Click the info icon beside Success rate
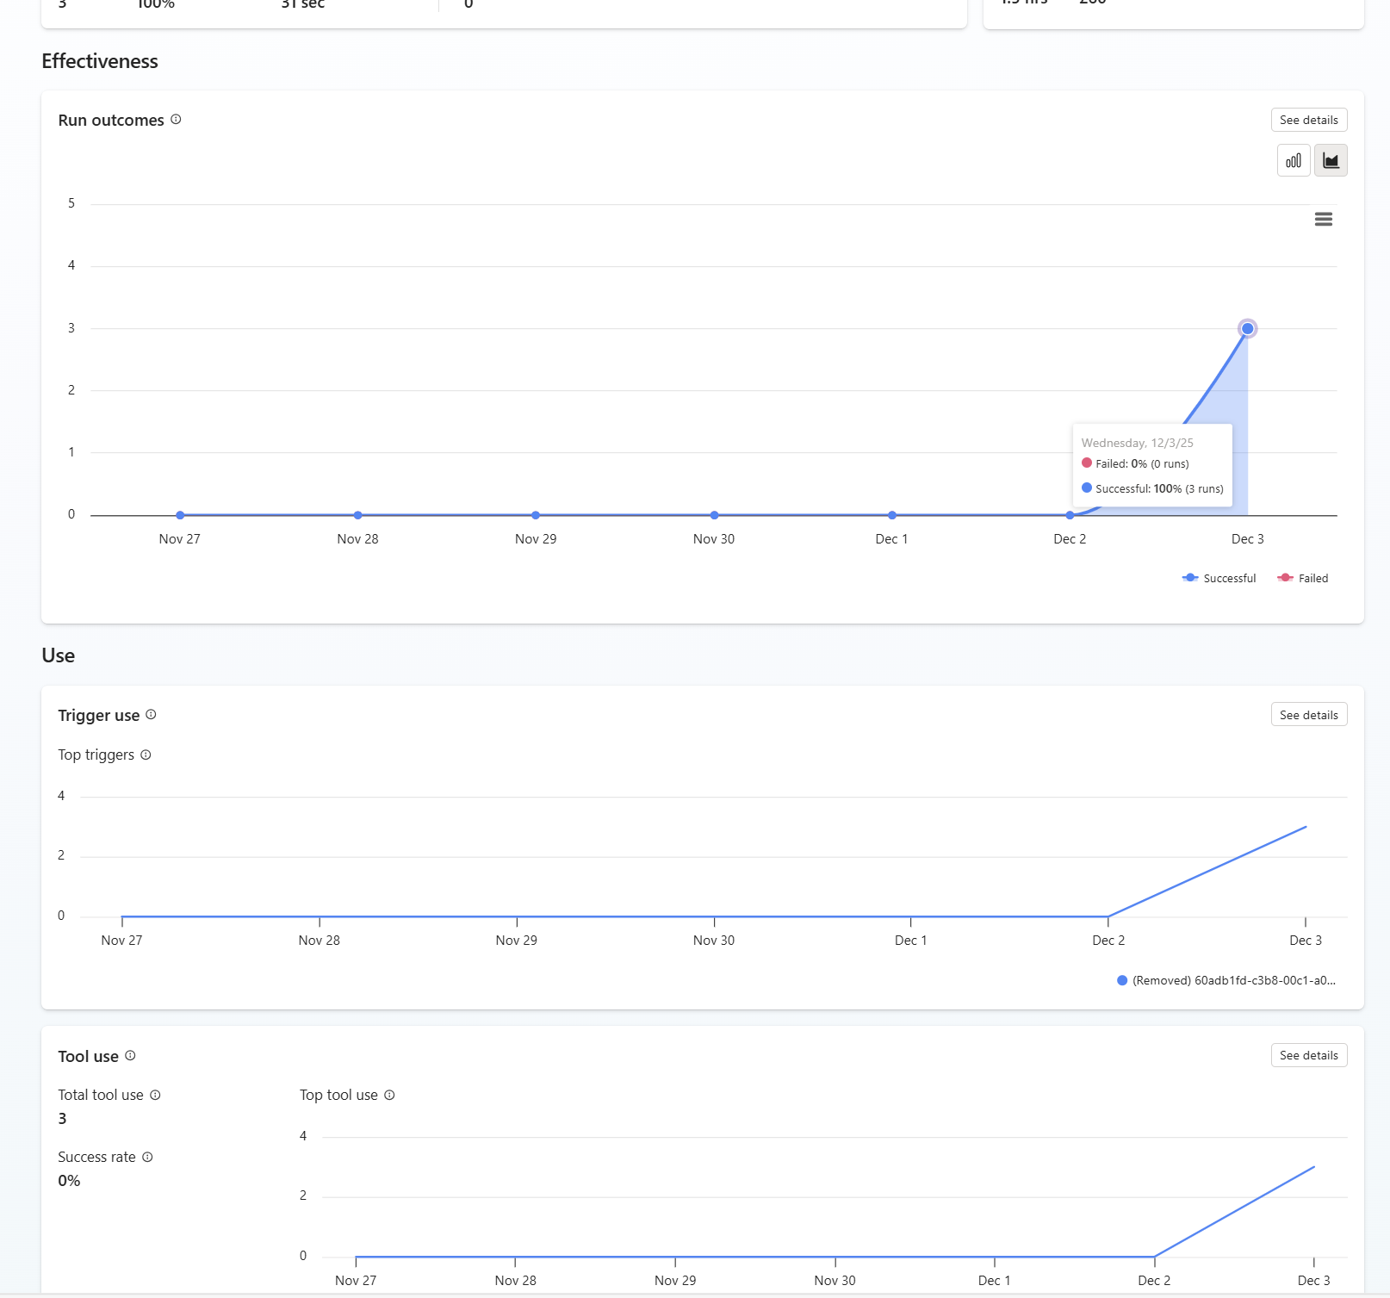 coord(147,1158)
